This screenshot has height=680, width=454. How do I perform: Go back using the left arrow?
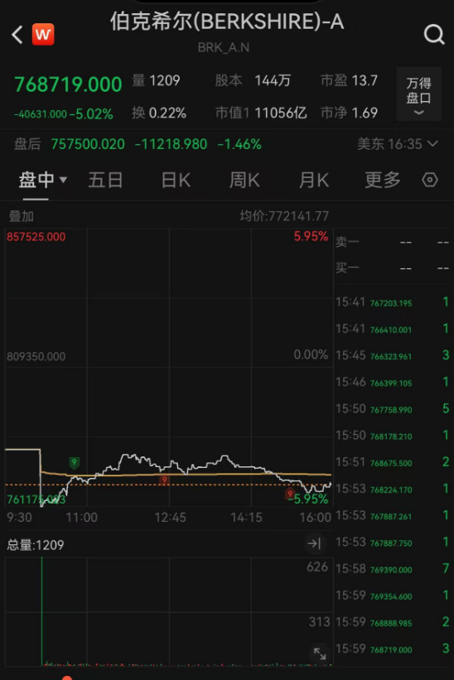coord(17,34)
